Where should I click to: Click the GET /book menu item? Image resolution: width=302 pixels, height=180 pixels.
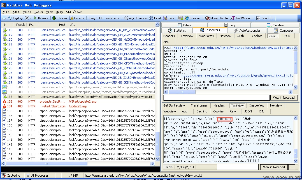tap(74, 12)
